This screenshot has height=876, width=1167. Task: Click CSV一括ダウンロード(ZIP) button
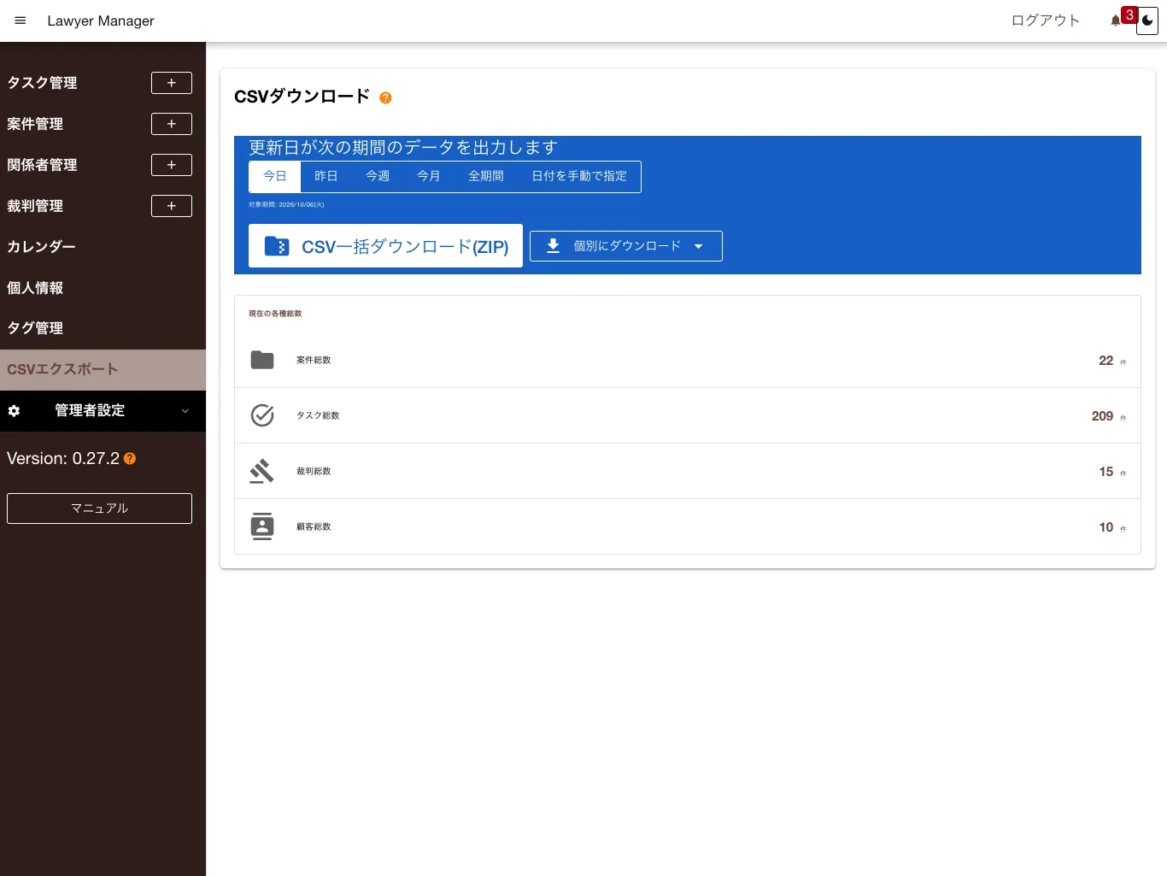click(x=385, y=246)
